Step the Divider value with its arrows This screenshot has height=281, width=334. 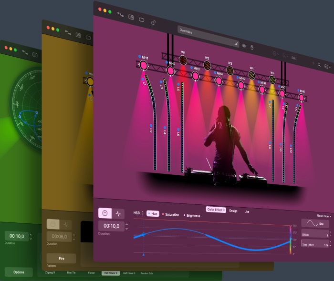[x=330, y=234]
